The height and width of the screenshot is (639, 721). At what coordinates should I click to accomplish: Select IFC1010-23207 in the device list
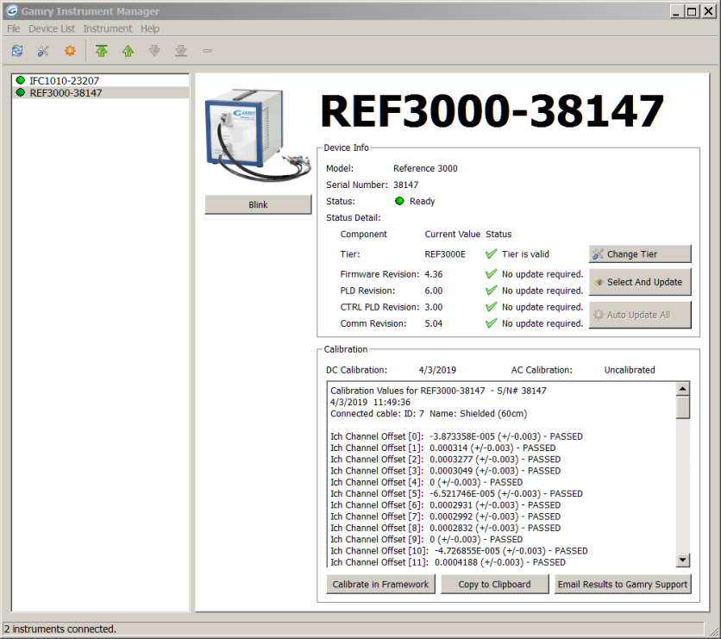point(100,80)
